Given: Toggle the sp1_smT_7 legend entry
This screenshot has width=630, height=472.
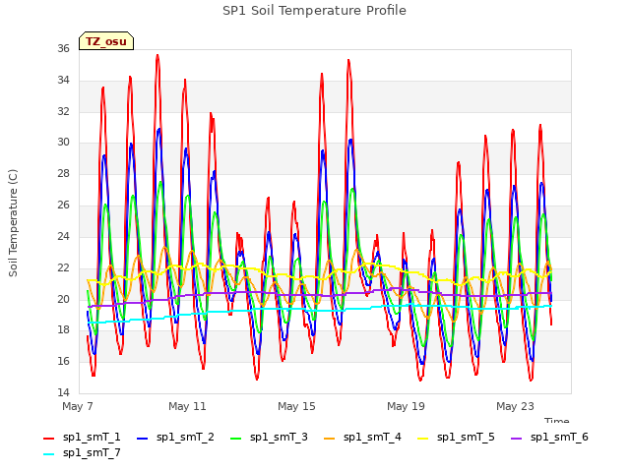Looking at the screenshot, I should (x=82, y=452).
